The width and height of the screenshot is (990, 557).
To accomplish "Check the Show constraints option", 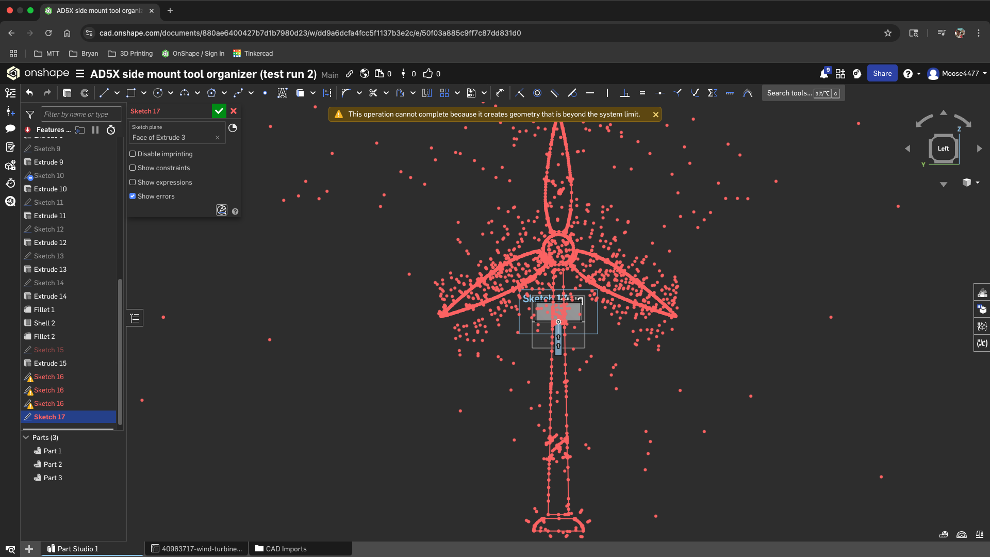I will (133, 168).
